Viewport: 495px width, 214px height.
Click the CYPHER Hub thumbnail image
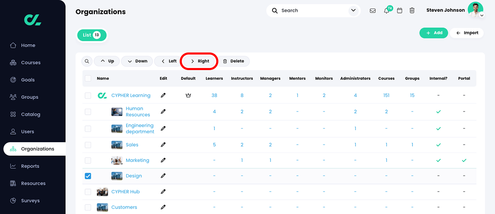[102, 192]
